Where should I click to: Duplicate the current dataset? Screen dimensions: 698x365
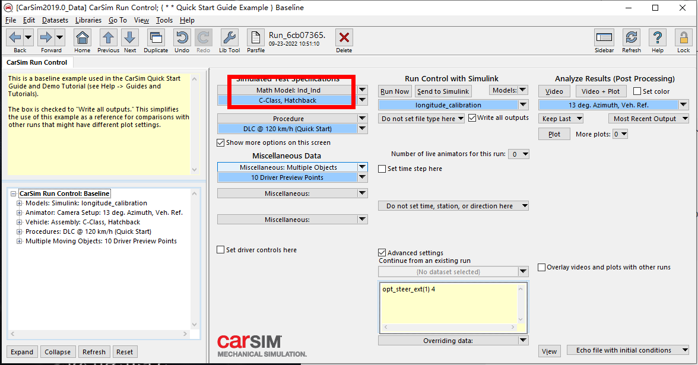[x=156, y=37]
